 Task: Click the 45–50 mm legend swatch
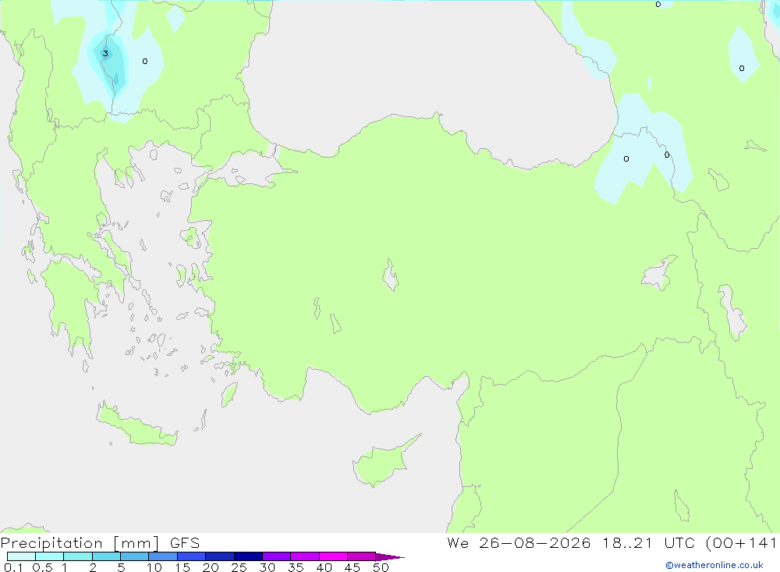[361, 556]
